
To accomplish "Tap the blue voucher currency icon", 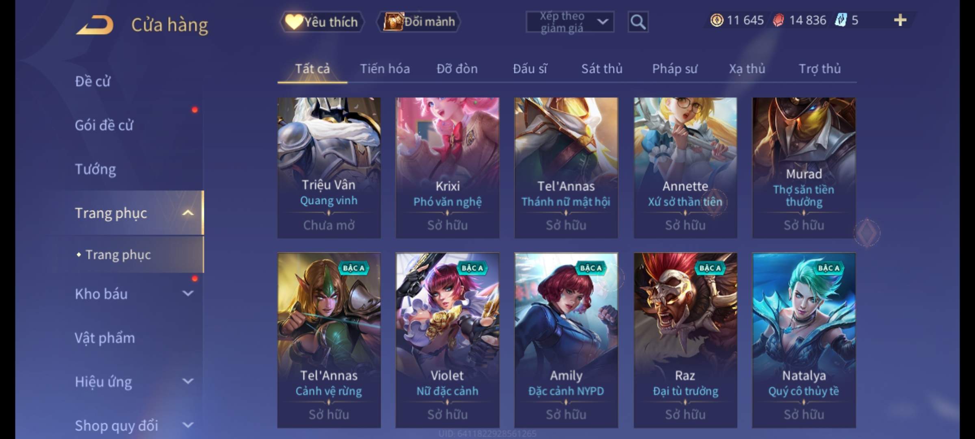I will (x=841, y=20).
